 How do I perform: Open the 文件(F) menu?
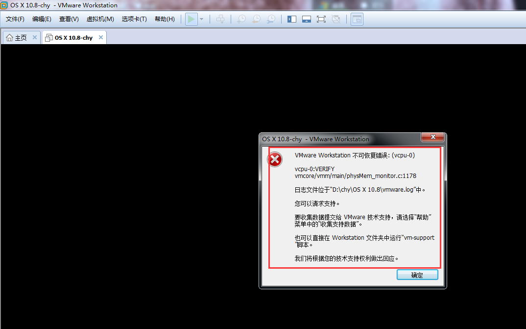pos(15,19)
